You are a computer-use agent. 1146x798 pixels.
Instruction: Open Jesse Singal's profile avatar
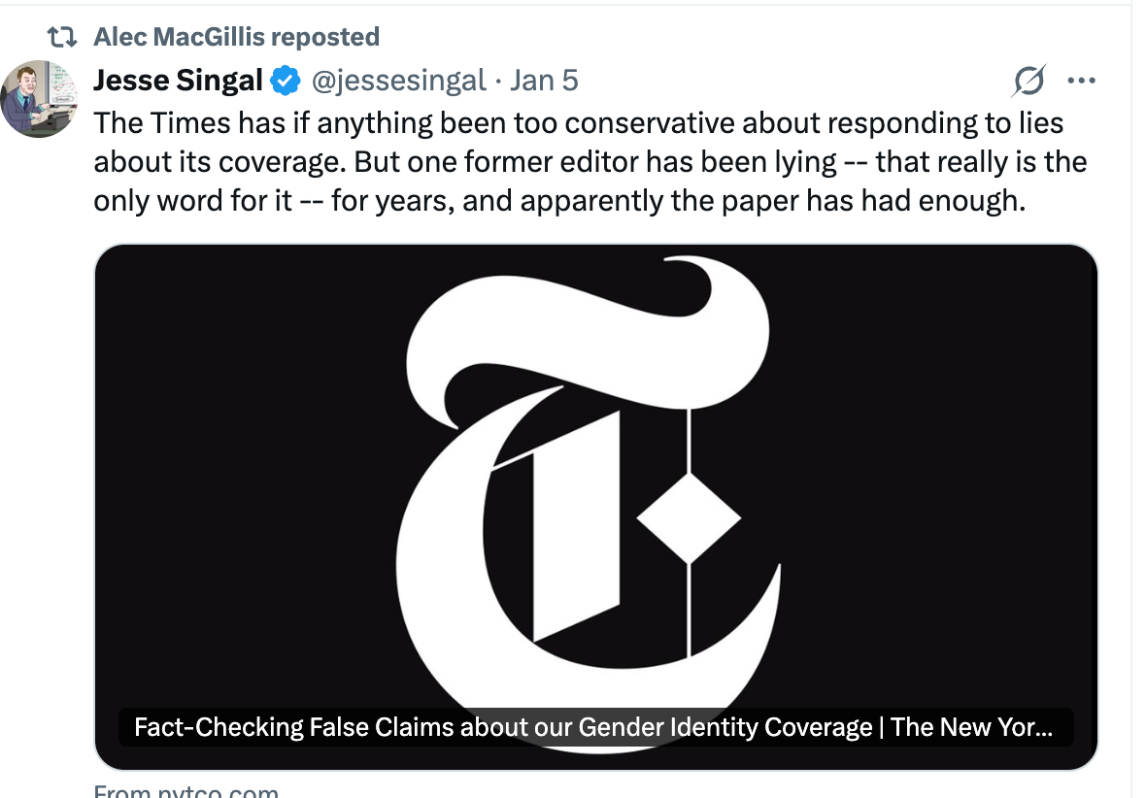click(39, 99)
